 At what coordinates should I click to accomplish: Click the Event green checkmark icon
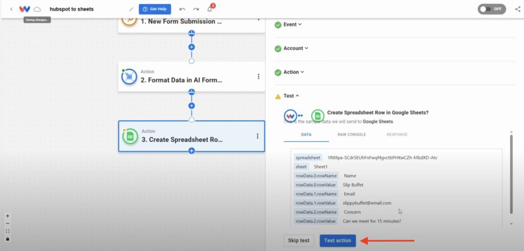pyautogui.click(x=278, y=24)
